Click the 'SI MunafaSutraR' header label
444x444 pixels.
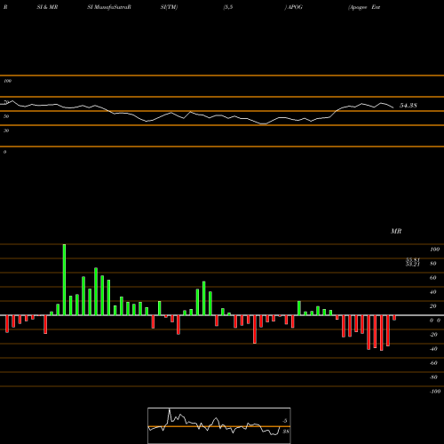pos(109,7)
